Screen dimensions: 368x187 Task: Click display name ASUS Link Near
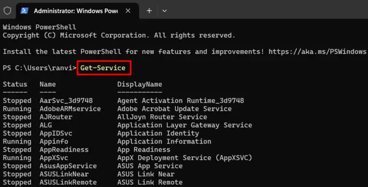(x=146, y=174)
